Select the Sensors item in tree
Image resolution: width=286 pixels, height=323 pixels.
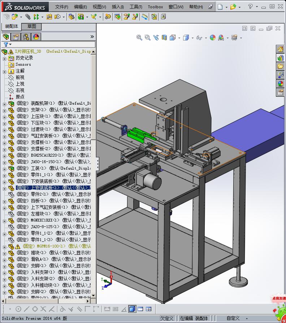[x=23, y=65]
